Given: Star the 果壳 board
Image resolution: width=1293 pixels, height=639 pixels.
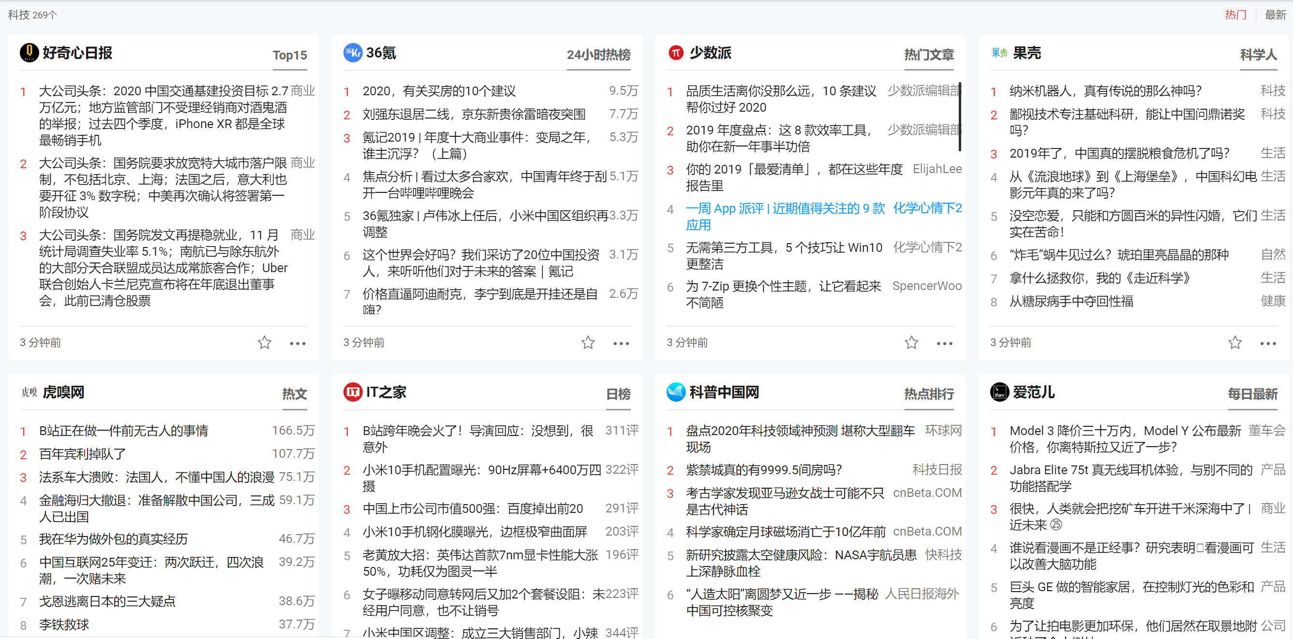Looking at the screenshot, I should [x=1235, y=343].
